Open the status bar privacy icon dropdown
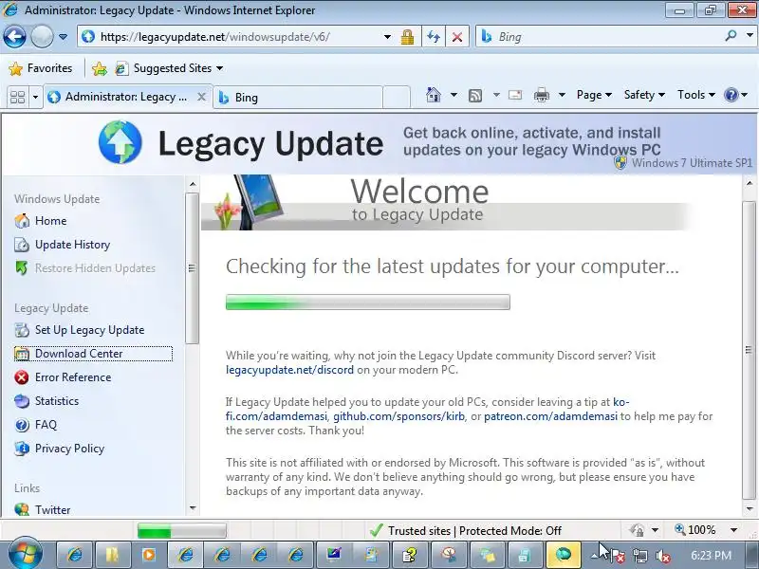 click(655, 530)
